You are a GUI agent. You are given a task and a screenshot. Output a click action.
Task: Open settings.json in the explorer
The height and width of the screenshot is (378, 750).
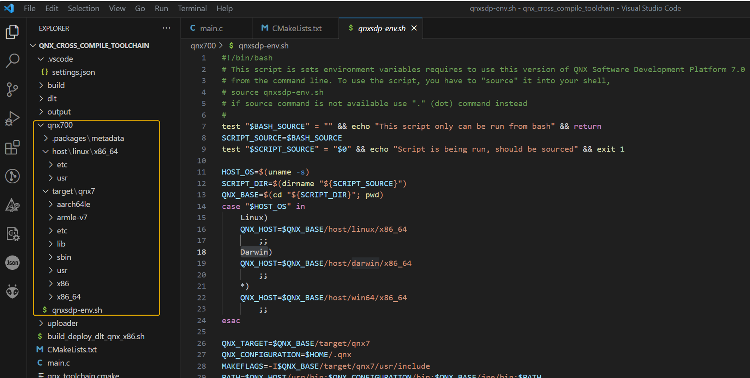pyautogui.click(x=73, y=72)
